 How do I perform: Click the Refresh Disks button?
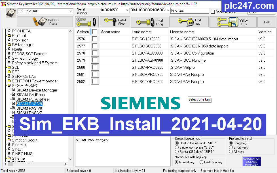point(45,22)
